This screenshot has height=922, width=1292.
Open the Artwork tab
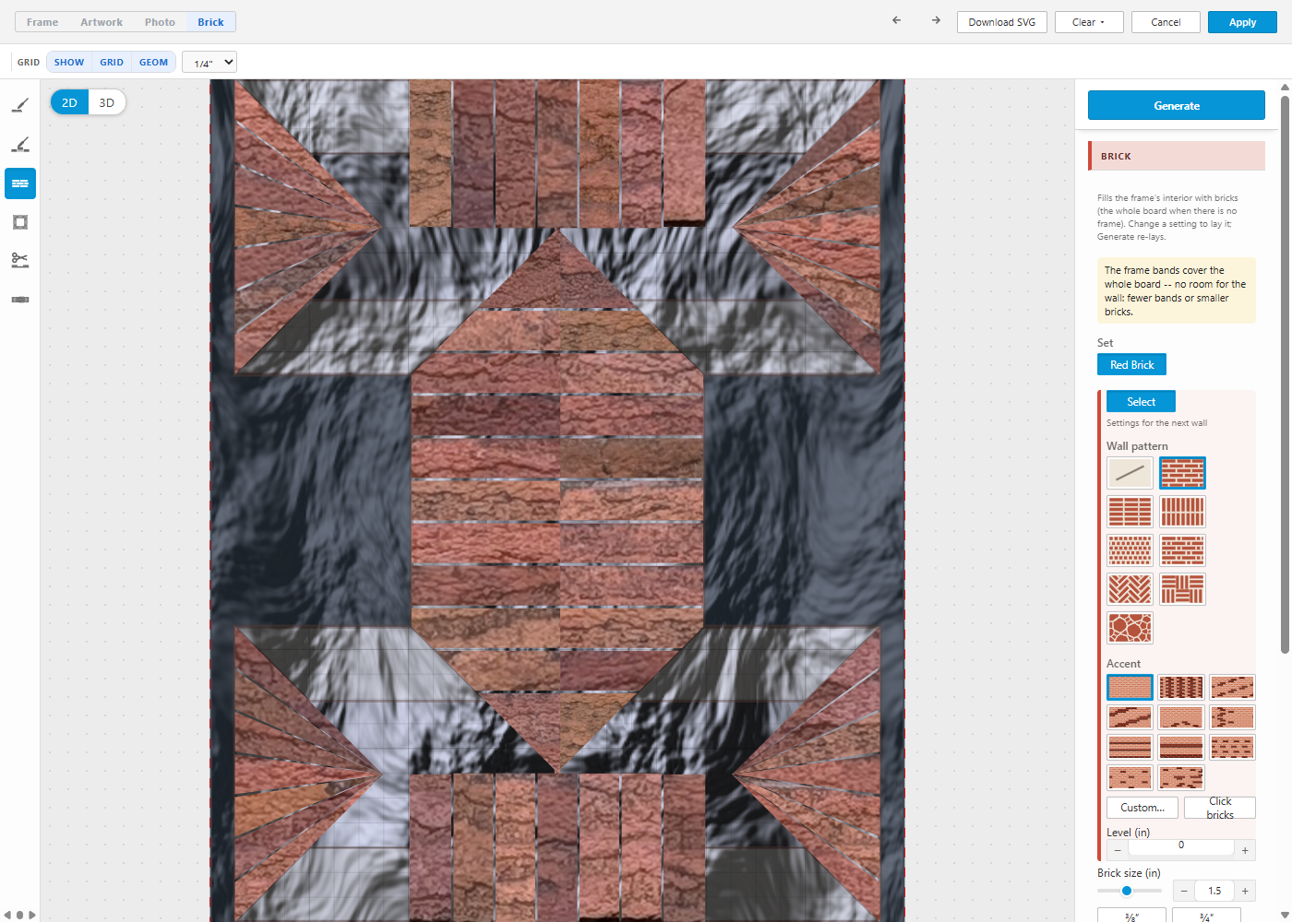pyautogui.click(x=102, y=22)
